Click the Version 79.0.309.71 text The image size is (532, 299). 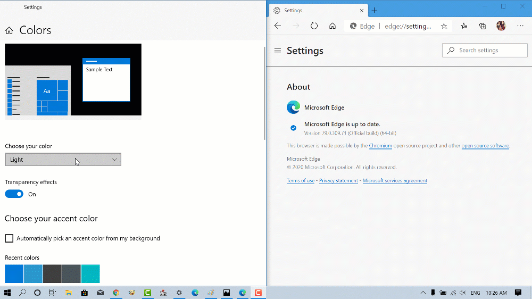pos(350,133)
